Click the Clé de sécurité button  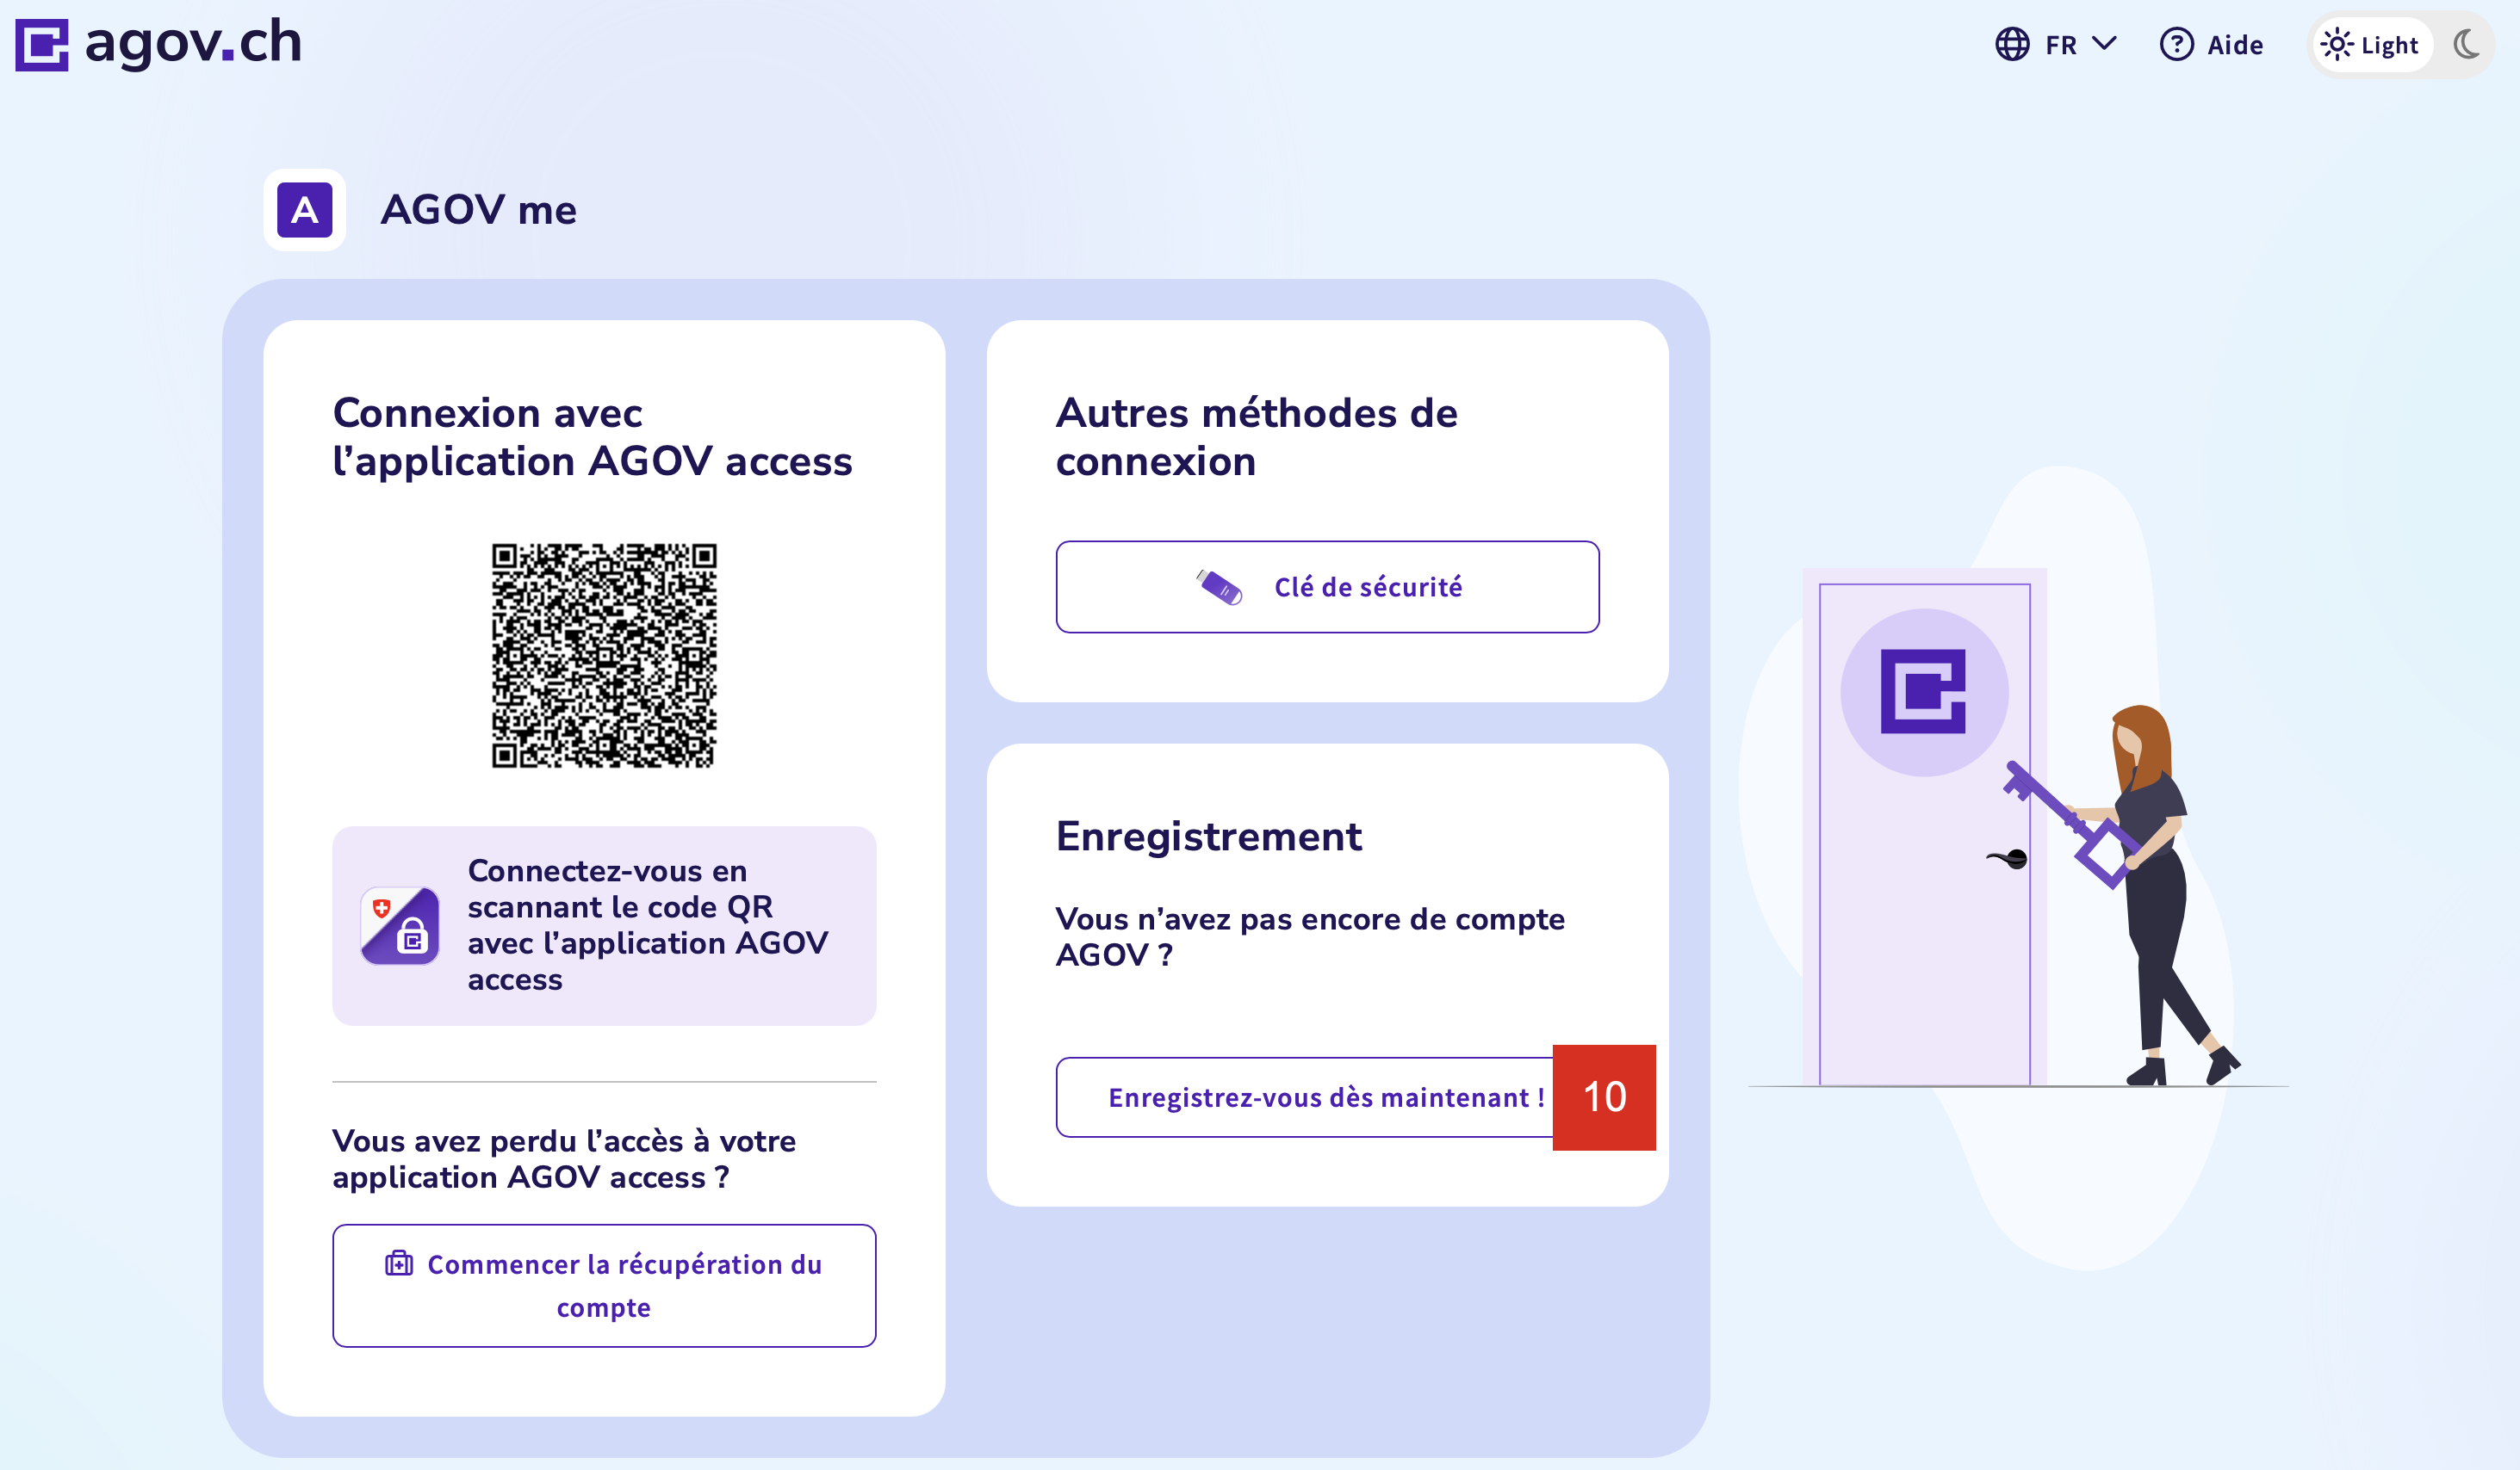coord(1327,588)
